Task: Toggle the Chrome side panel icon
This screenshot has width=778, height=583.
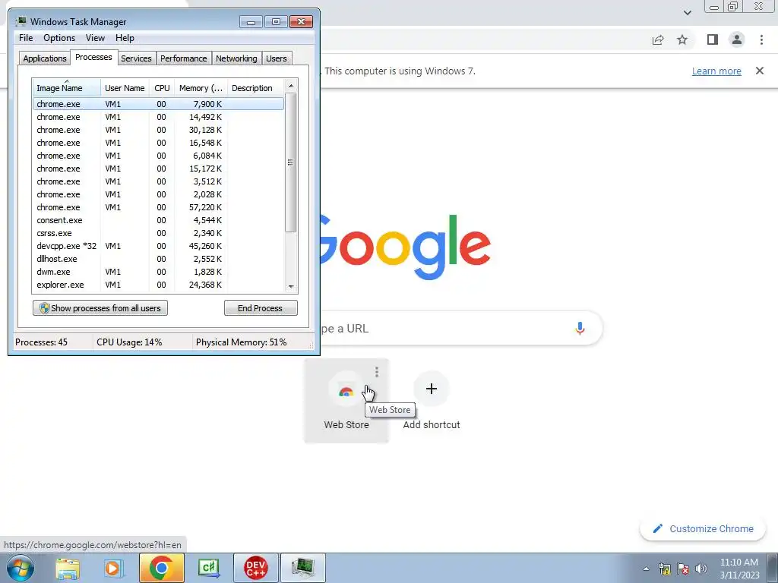Action: pyautogui.click(x=713, y=39)
